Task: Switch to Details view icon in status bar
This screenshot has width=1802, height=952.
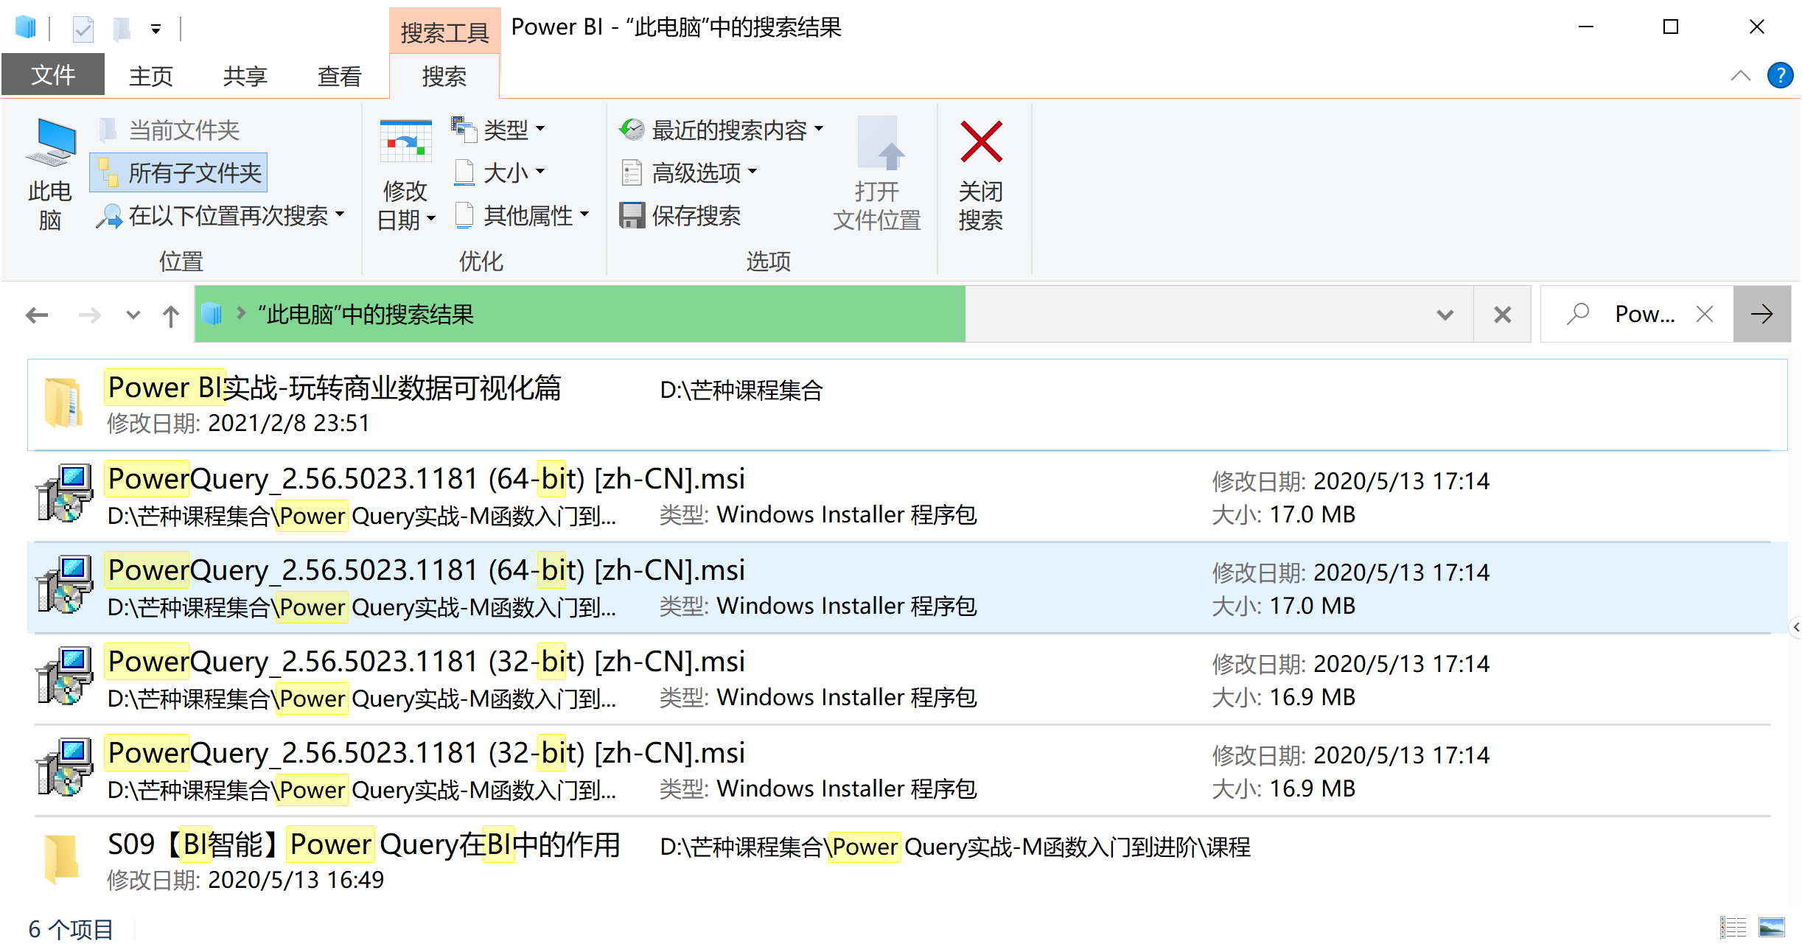Action: tap(1733, 928)
